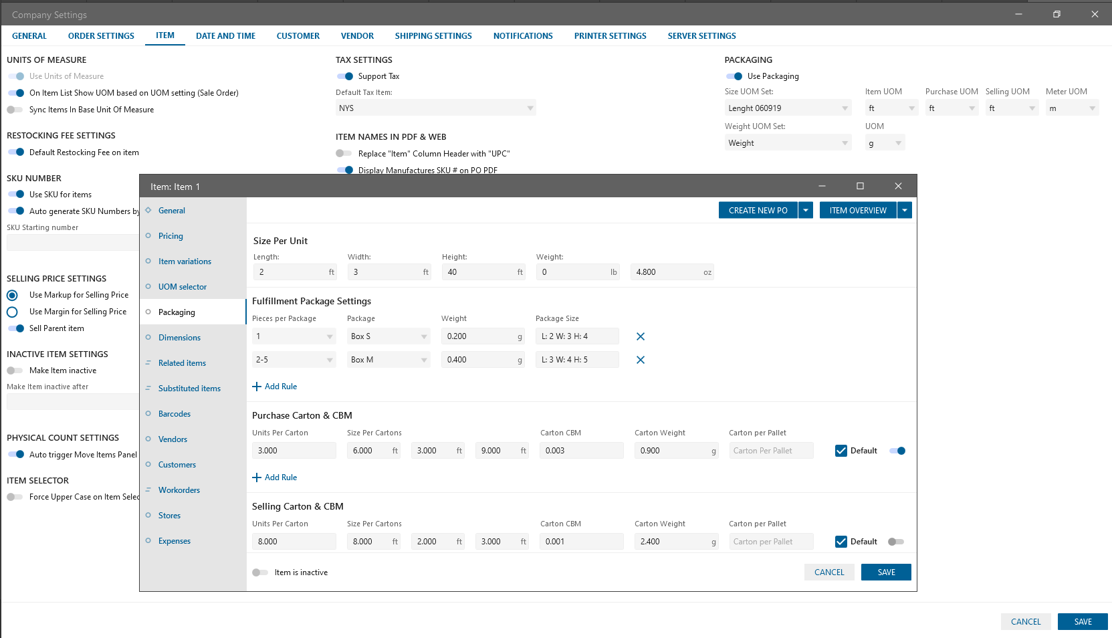1112x638 pixels.
Task: Open the Dimensions section in sidebar
Action: [x=179, y=338]
